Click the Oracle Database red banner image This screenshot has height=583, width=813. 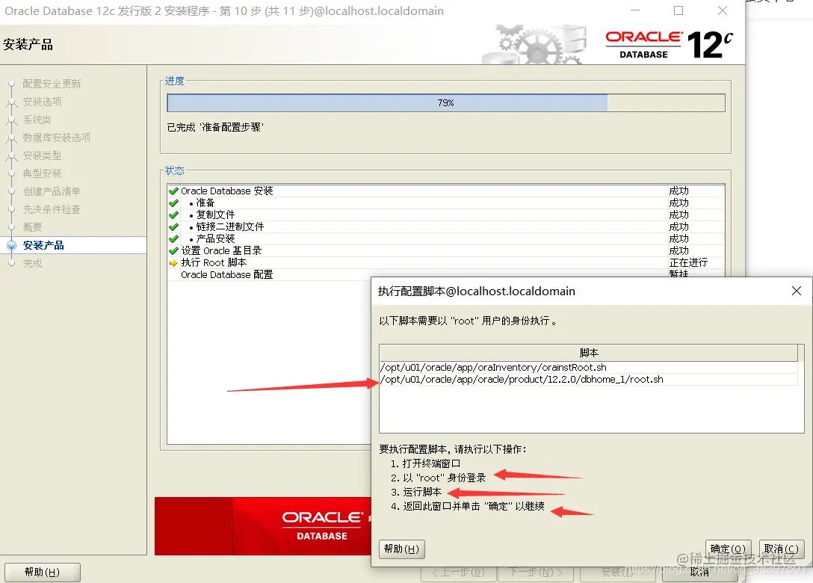click(263, 526)
